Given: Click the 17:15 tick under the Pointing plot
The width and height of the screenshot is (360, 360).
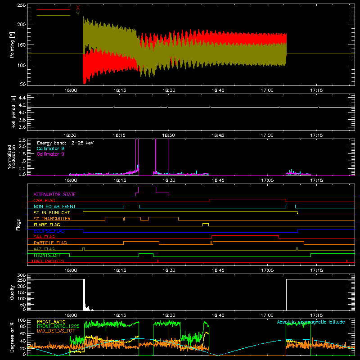Looking at the screenshot, I should point(316,90).
